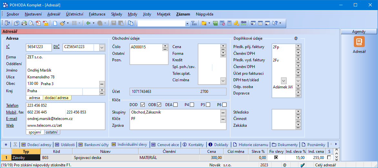Click the green banknotes toolbar icon
This screenshot has height=168, width=378.
[x=216, y=23]
